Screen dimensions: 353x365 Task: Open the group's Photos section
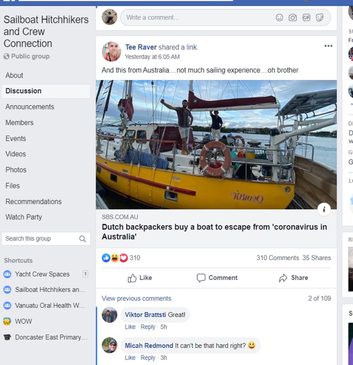tap(16, 170)
